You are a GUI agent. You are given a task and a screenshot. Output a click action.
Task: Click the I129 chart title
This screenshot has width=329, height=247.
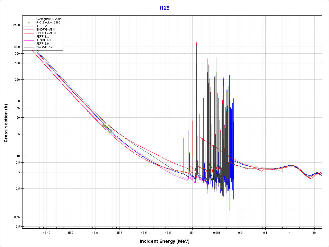tap(164, 8)
